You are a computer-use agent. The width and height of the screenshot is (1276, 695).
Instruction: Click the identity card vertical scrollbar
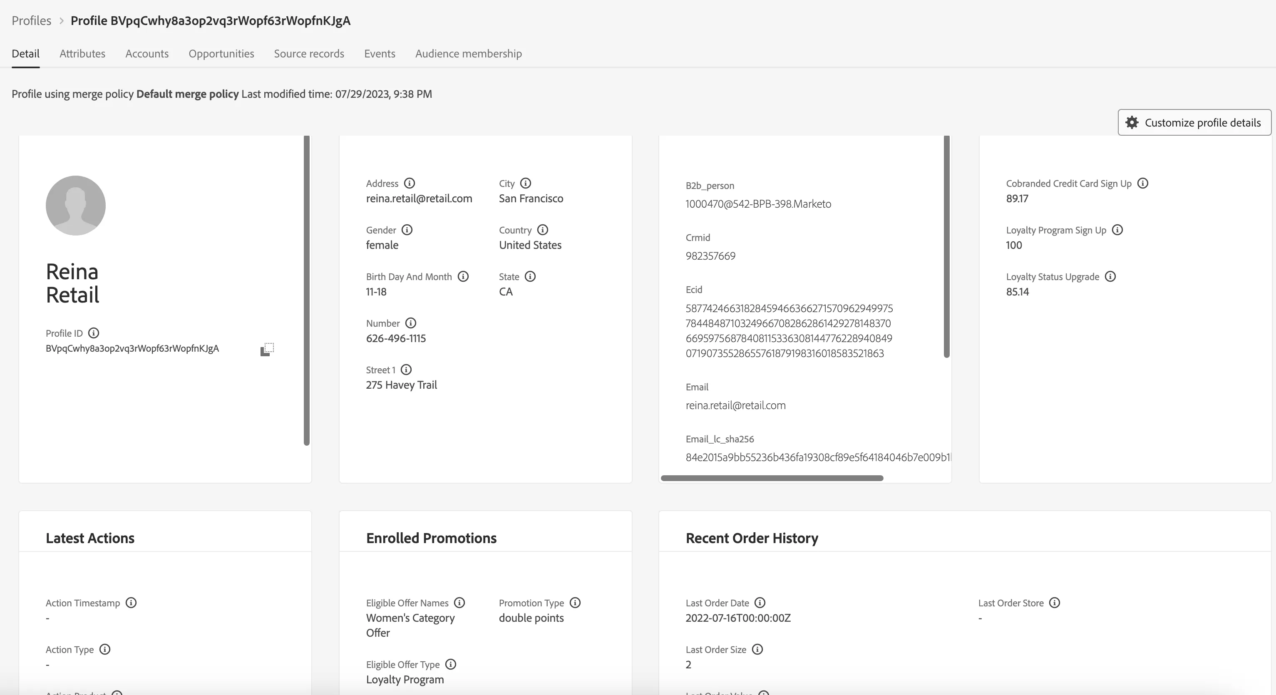[947, 247]
